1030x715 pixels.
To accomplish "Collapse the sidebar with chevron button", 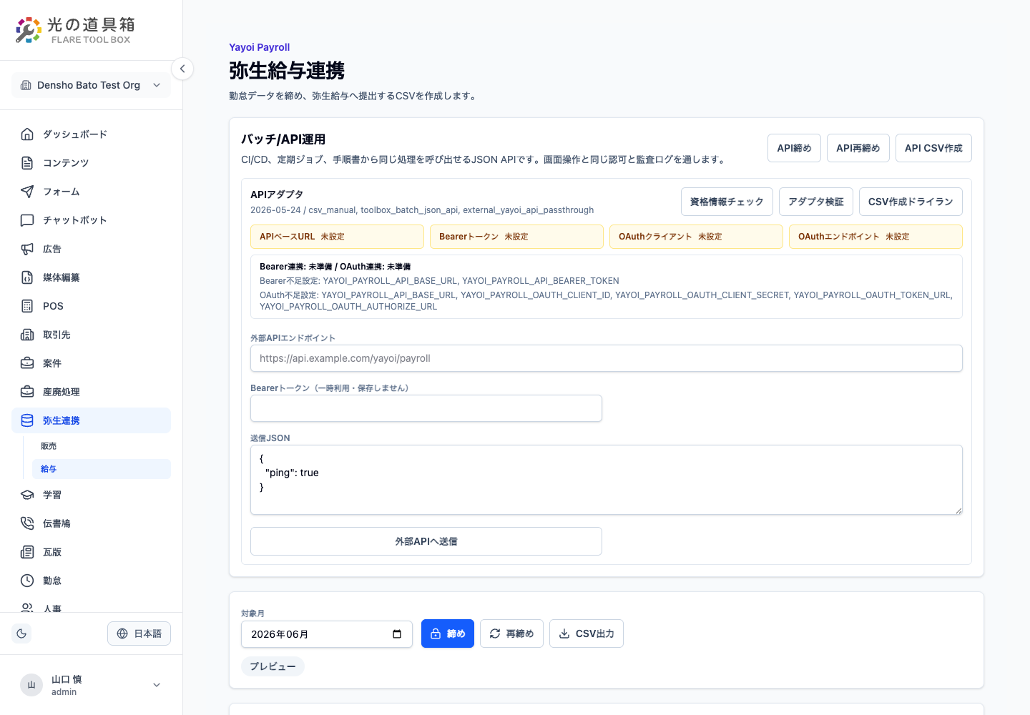I will [x=182, y=69].
